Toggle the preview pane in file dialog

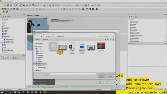pyautogui.click(x=110, y=40)
